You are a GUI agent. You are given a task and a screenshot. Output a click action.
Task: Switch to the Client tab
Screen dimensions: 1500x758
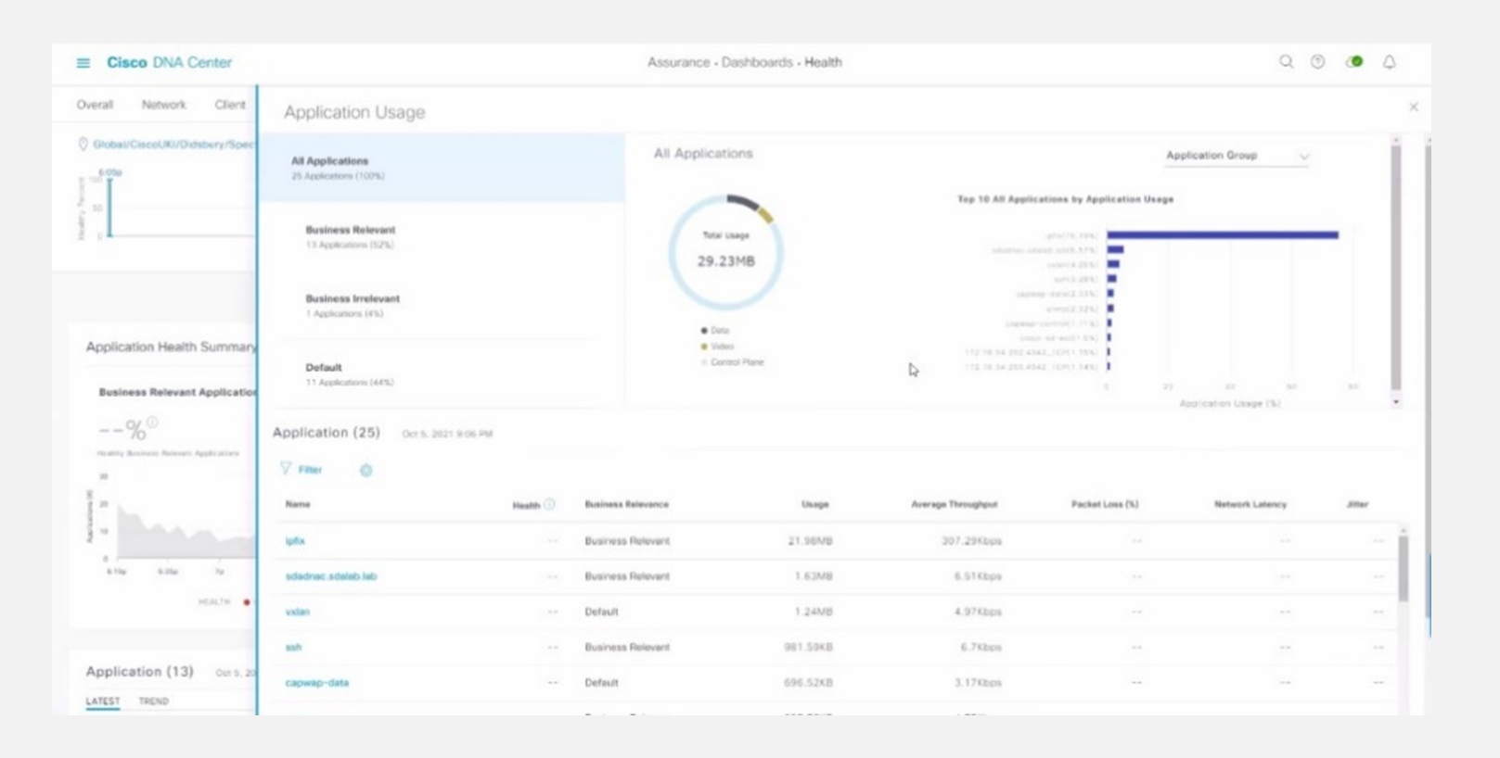tap(229, 105)
